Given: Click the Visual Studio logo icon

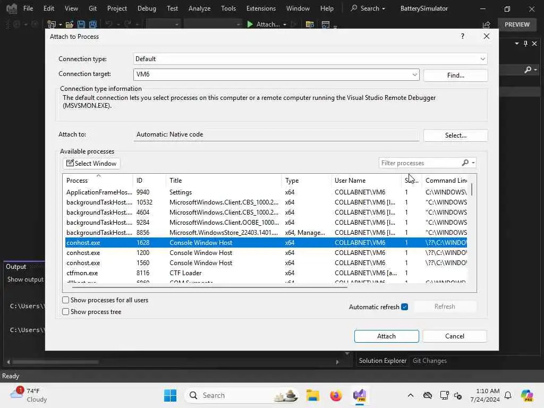Looking at the screenshot, I should 12,8.
